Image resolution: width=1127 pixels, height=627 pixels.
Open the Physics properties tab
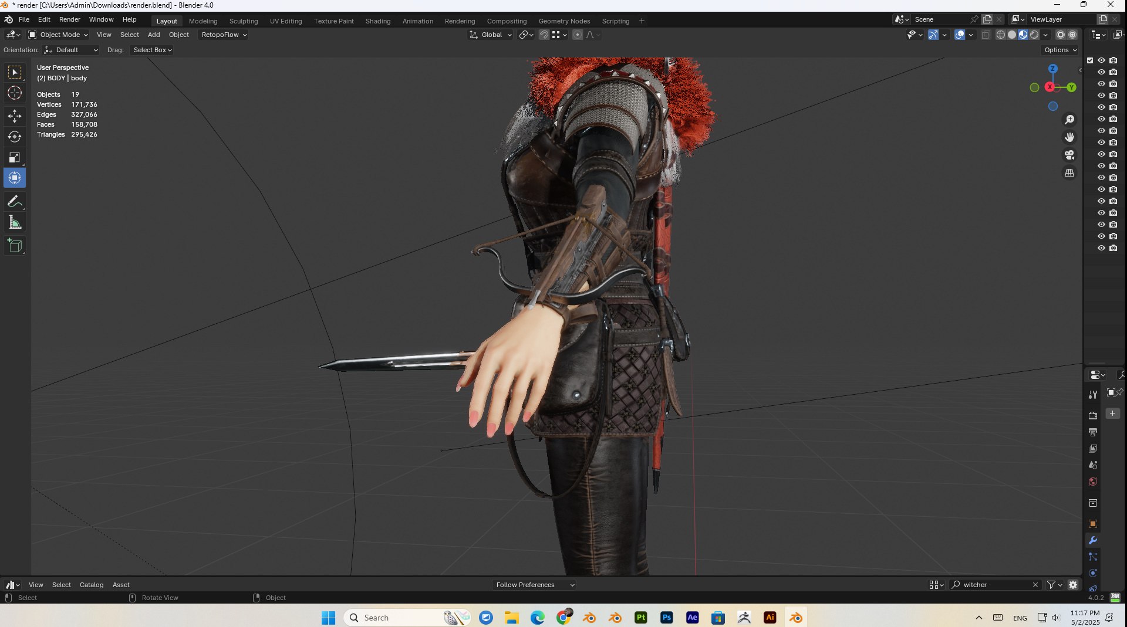pos(1093,573)
